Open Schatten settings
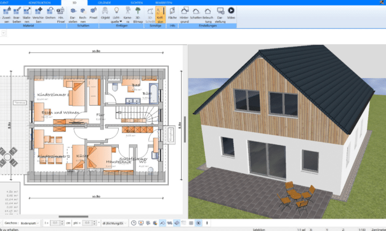The image size is (386, 231). point(196,14)
